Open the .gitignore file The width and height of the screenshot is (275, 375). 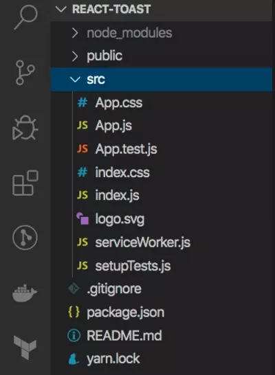click(162, 288)
